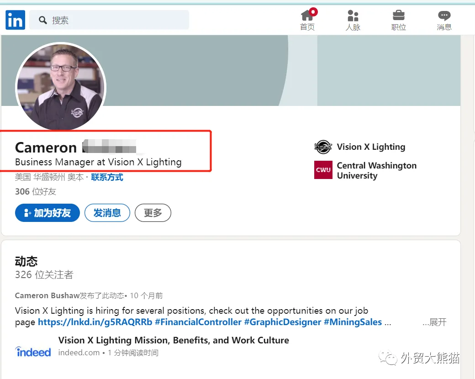Click the Cameron Bushaw poster name
The width and height of the screenshot is (475, 379).
pyautogui.click(x=47, y=295)
